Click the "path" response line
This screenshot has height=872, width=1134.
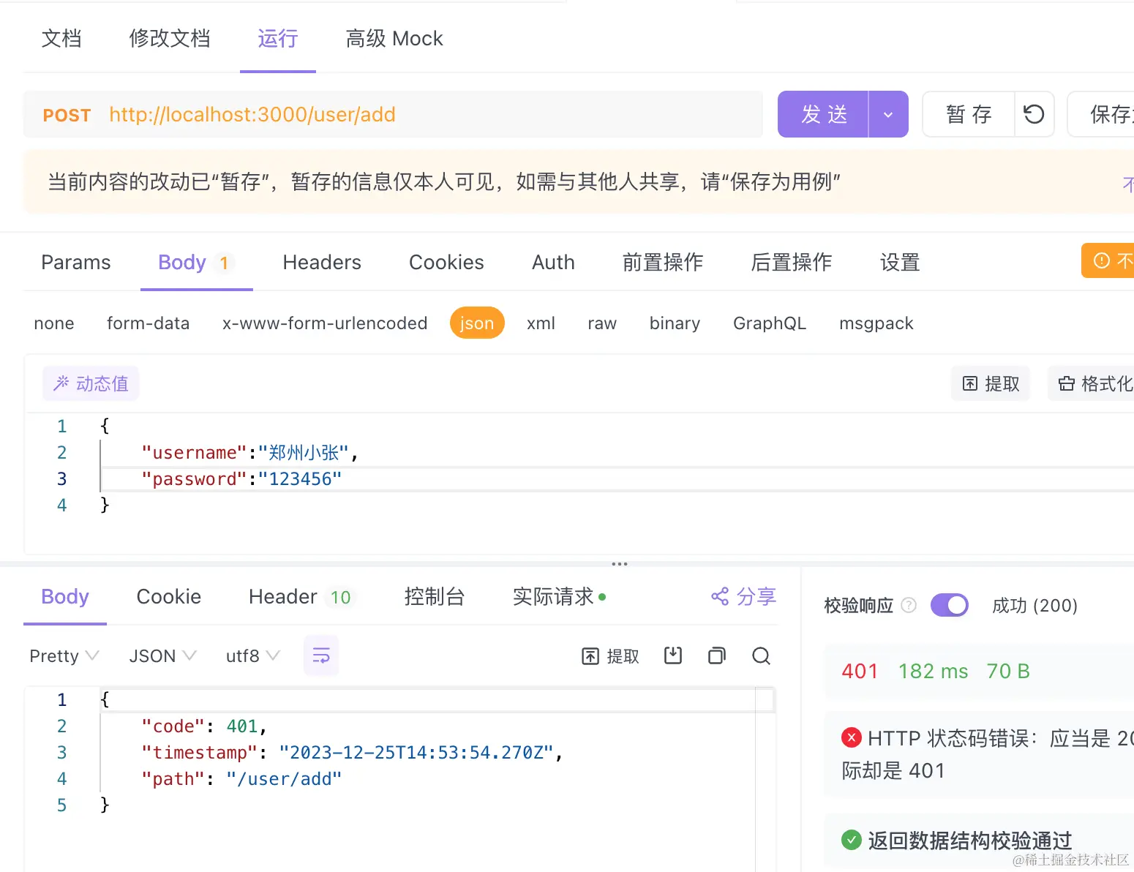241,779
